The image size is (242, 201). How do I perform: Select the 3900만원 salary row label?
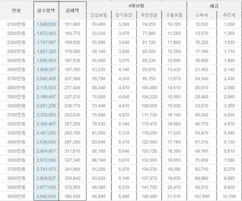point(16,187)
